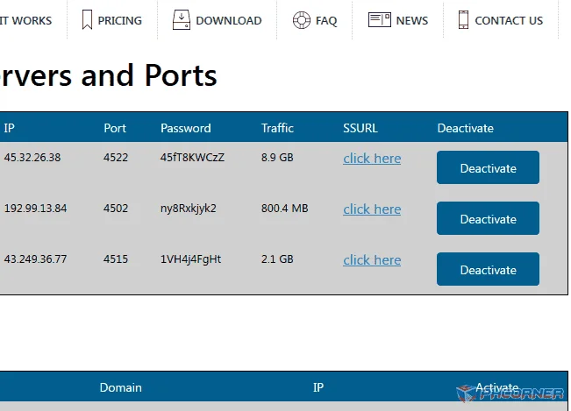This screenshot has width=571, height=411.
Task: Click the Servers and Ports heading
Action: click(x=109, y=75)
